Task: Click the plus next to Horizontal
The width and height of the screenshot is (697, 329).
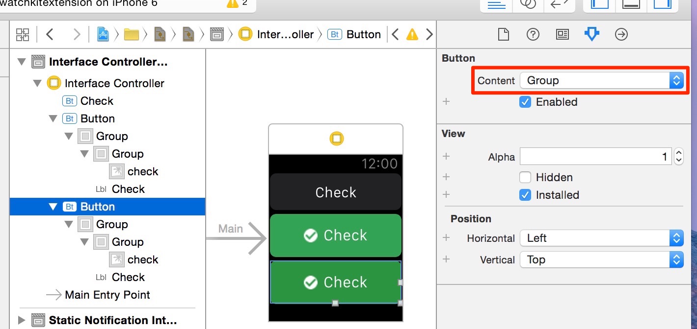Action: [x=446, y=237]
